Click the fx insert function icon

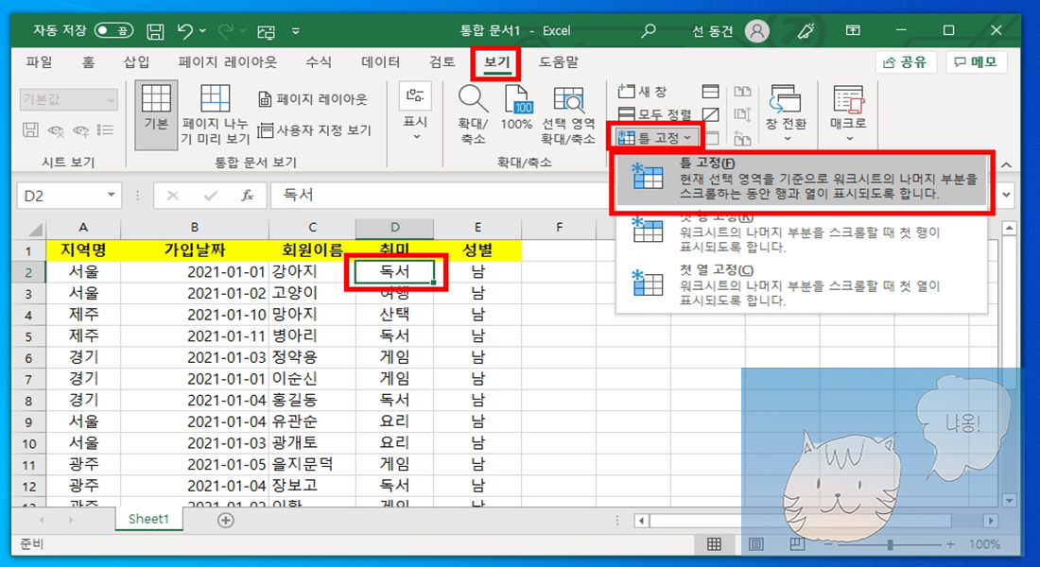[248, 196]
